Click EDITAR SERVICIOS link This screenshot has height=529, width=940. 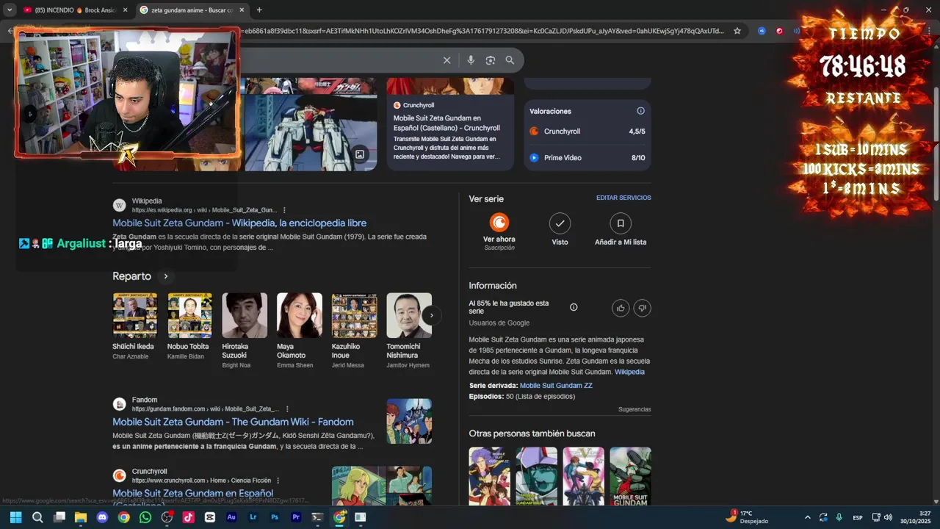point(623,198)
